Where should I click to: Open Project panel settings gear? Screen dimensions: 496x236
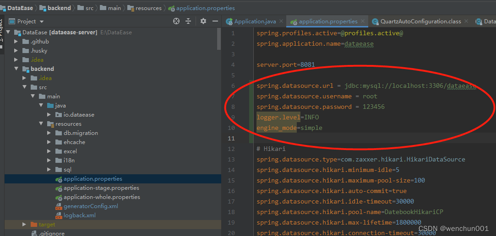pyautogui.click(x=203, y=21)
